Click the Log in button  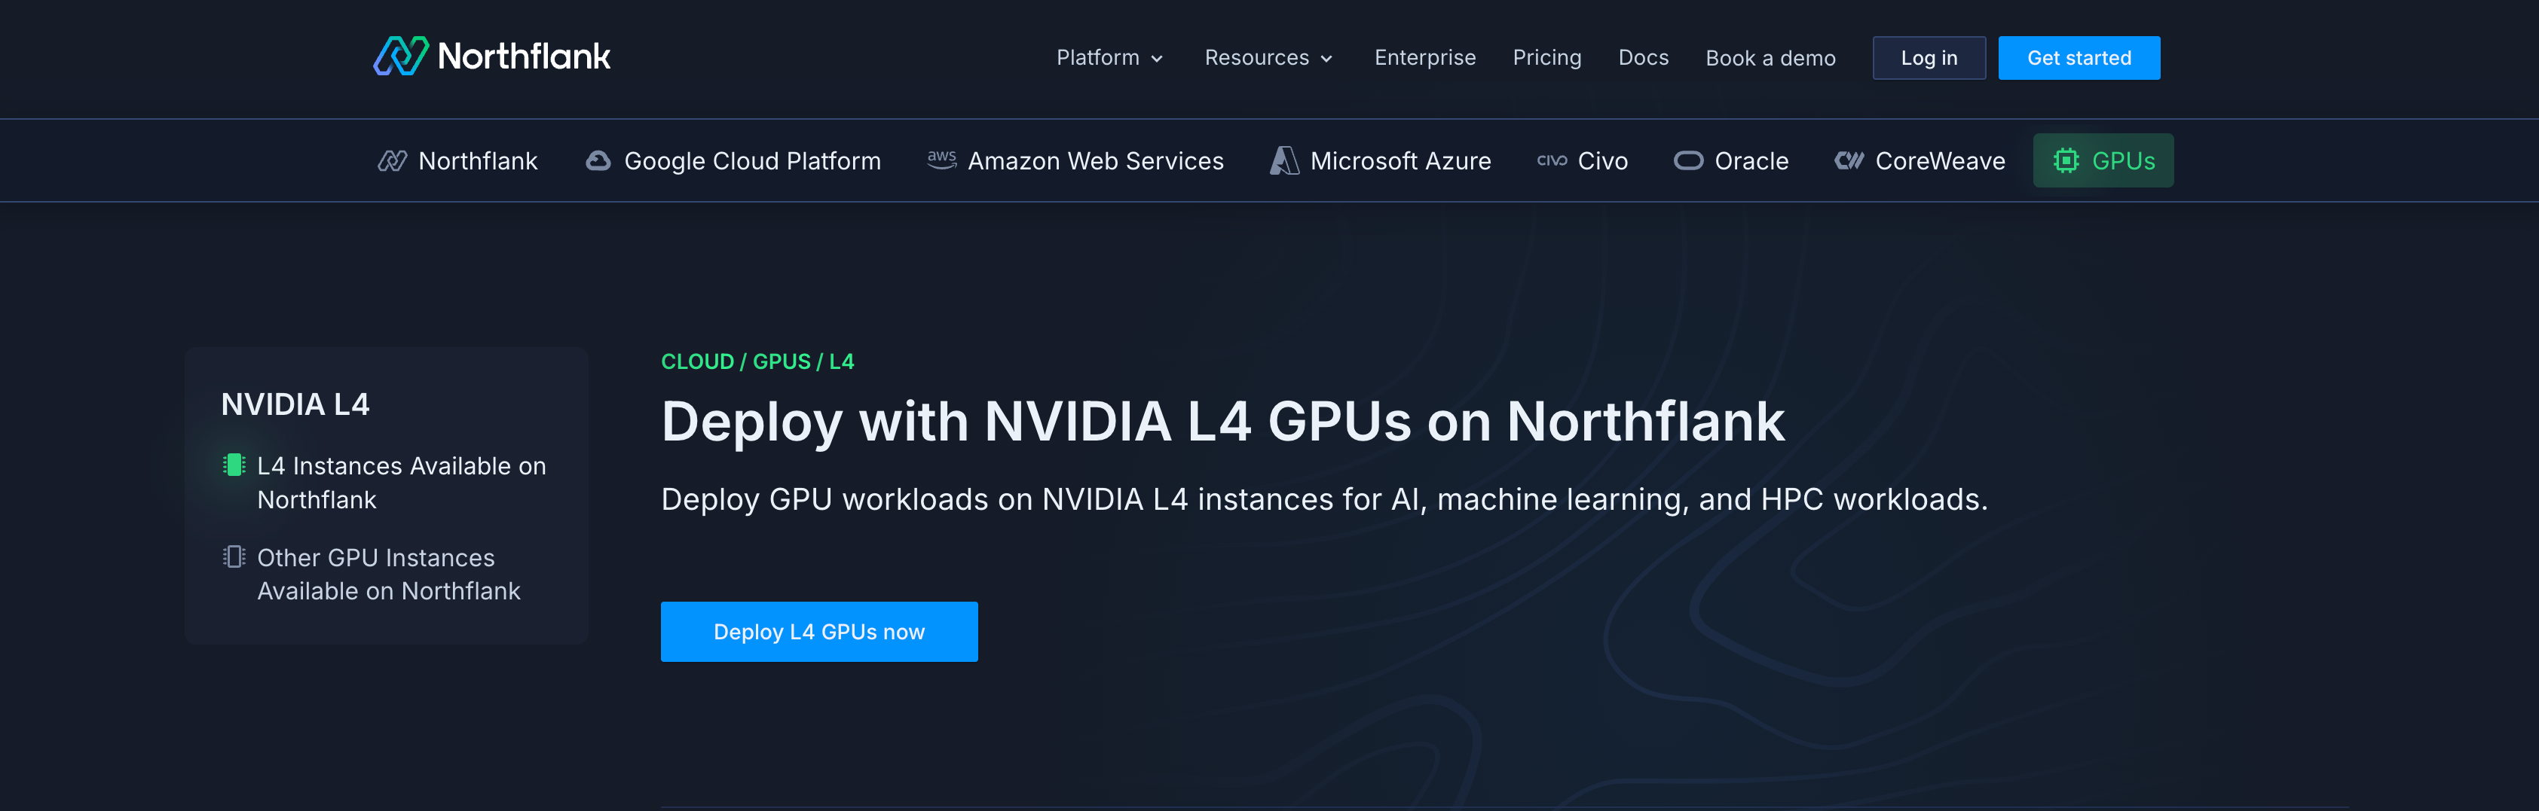[1929, 58]
